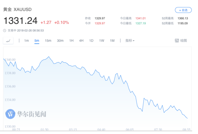
Task: Click the 01:50 time axis marker
Action: coord(45,129)
